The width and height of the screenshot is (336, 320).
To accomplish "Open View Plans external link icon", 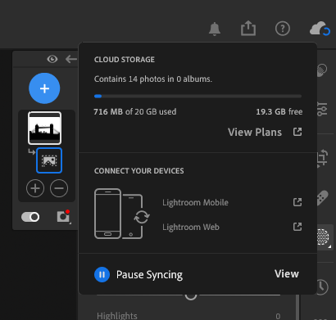I will tap(297, 132).
